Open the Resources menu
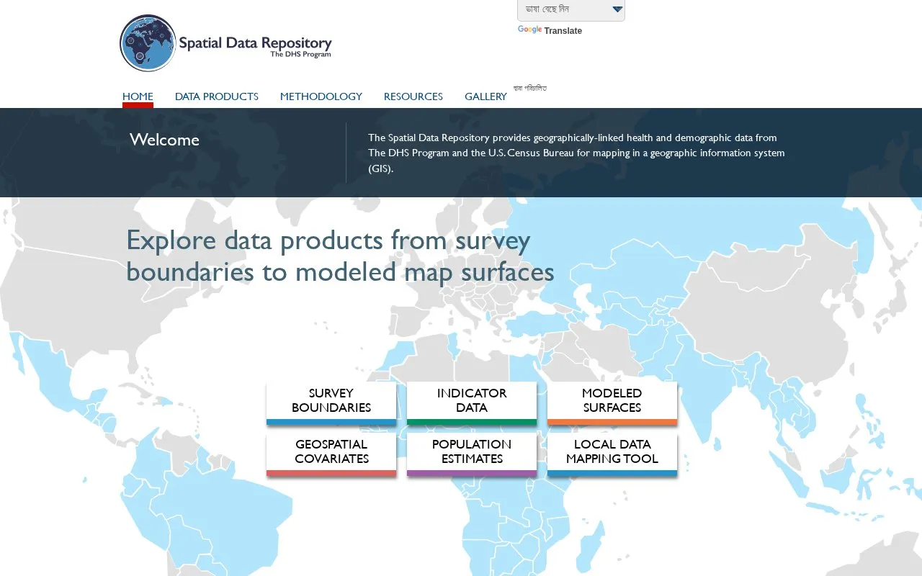 [x=413, y=96]
